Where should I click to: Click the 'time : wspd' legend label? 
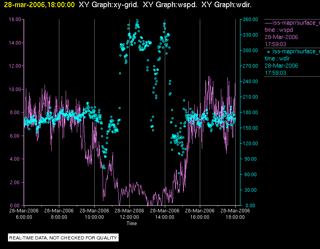point(279,30)
